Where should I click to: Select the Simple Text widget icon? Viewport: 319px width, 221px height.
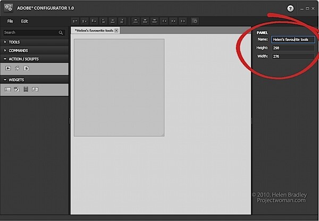[x=8, y=89]
